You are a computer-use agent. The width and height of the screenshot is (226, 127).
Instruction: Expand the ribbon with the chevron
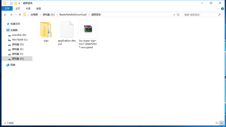coord(218,9)
